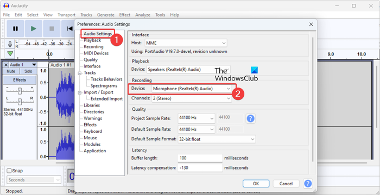Viewport: 380px width, 195px height.
Task: Open the Seconds snap unit dropdown
Action: [x=34, y=180]
